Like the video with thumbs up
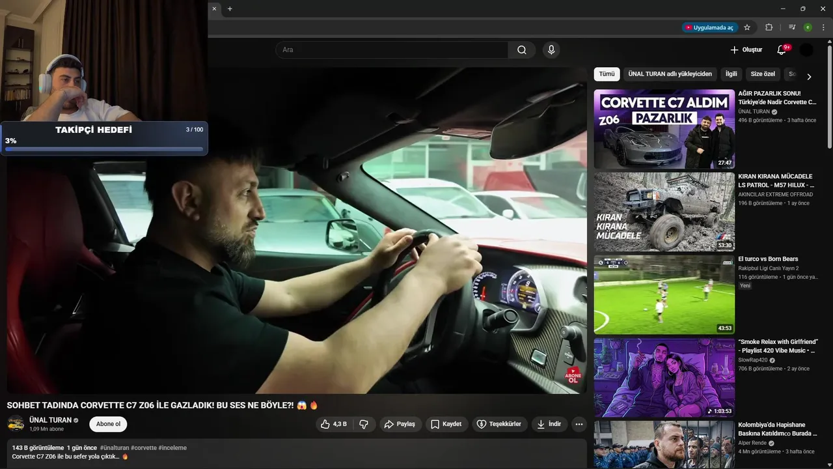This screenshot has width=833, height=469. coord(335,424)
